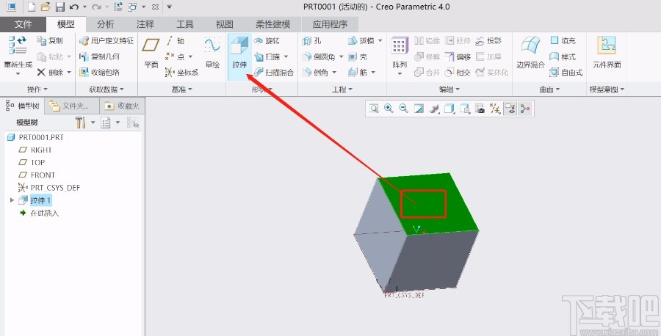The height and width of the screenshot is (336, 661).
Task: Click the 复制 copy tool
Action: (49, 41)
